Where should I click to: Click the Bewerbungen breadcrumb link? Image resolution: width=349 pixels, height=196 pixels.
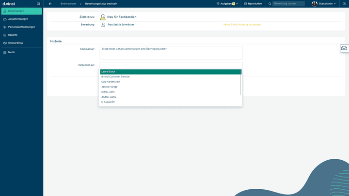pyautogui.click(x=68, y=3)
